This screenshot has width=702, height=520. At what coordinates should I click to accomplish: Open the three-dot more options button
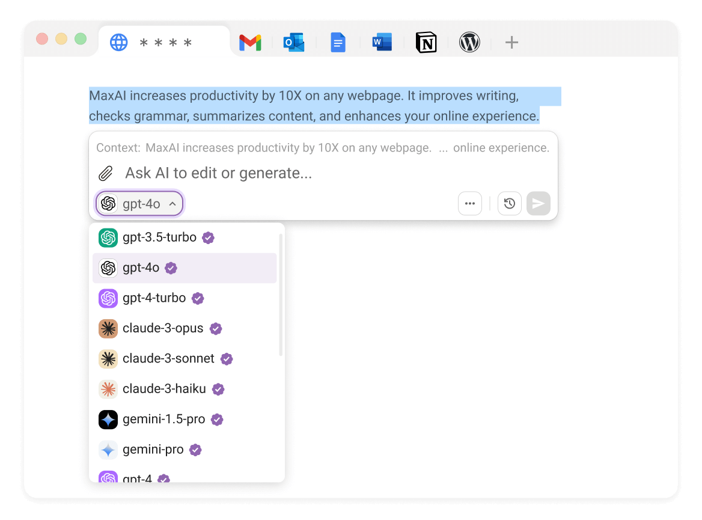tap(470, 204)
